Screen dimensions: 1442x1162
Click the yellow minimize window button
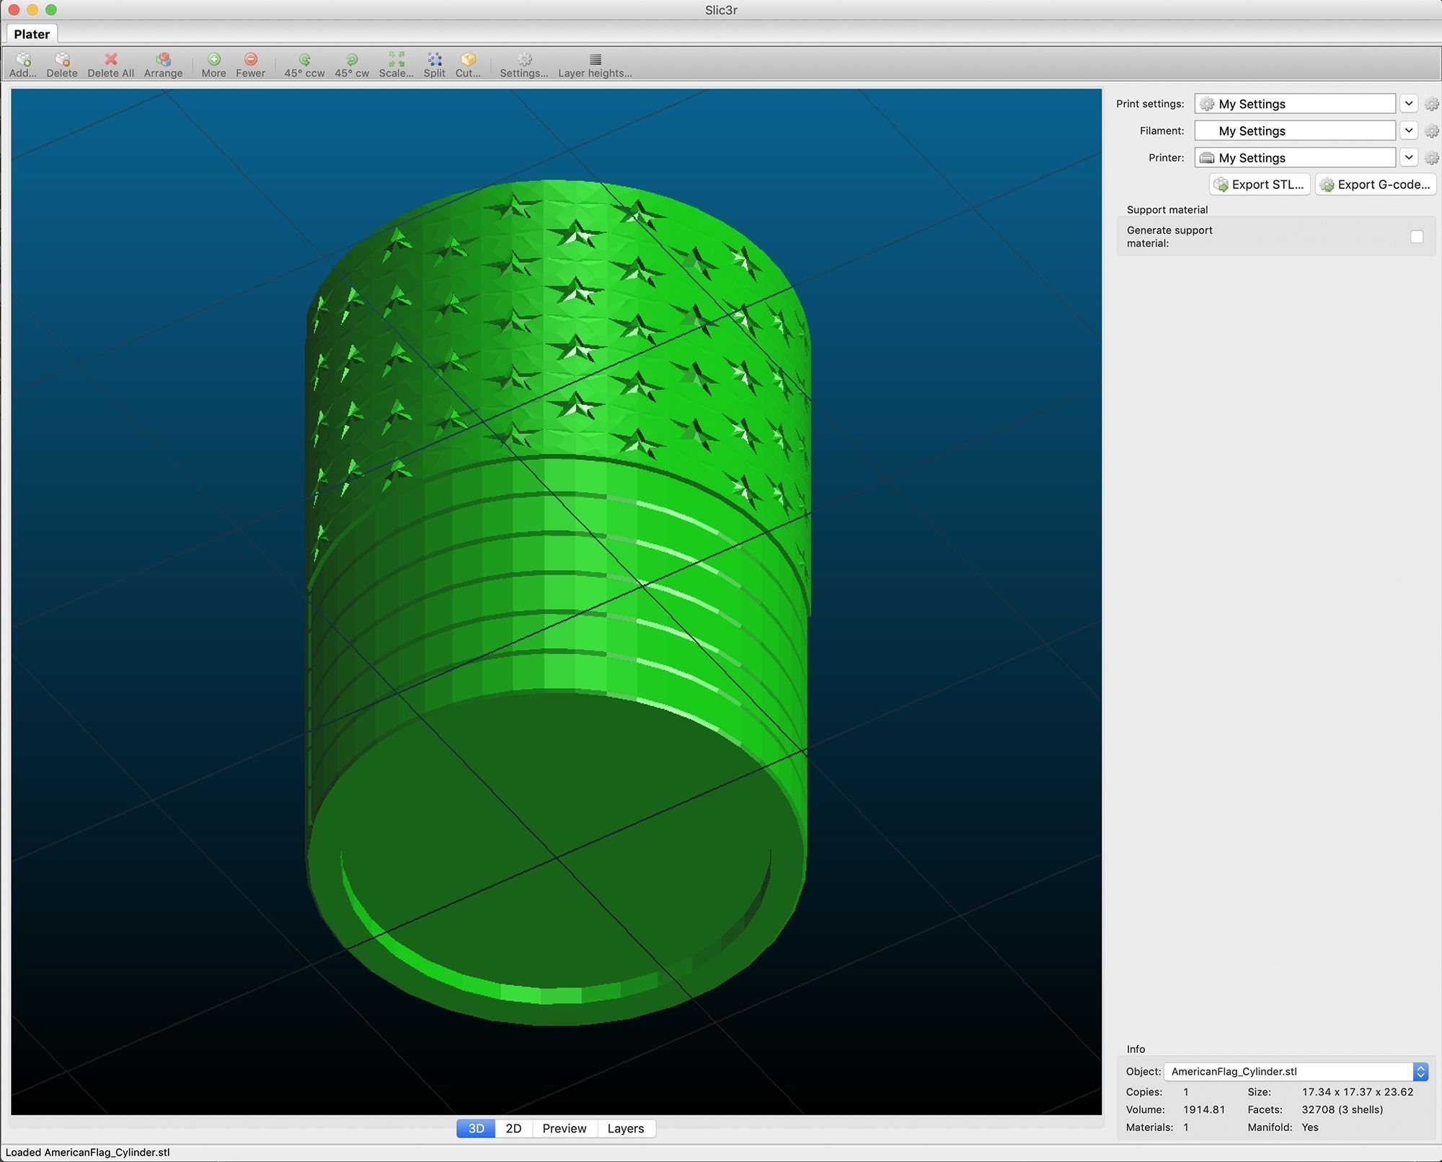[x=32, y=9]
